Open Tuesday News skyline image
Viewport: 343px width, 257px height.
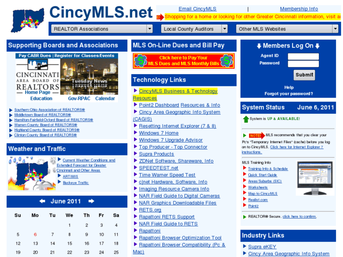coord(89,77)
